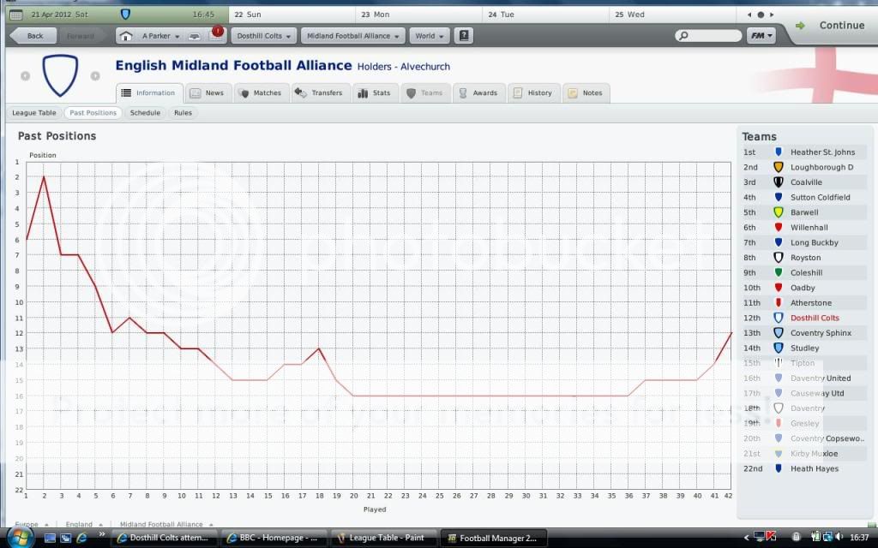Image resolution: width=878 pixels, height=548 pixels.
Task: Click the Dosthill Colts badge in teams list
Action: click(x=779, y=318)
